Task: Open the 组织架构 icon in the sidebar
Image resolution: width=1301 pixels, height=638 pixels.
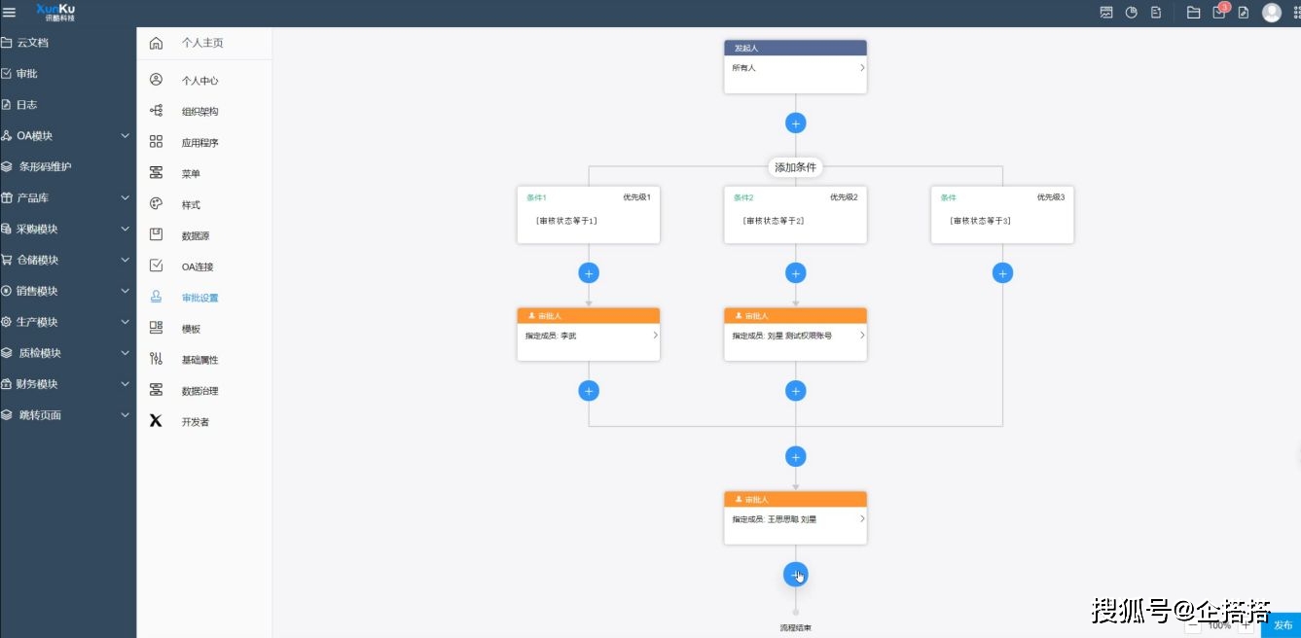Action: tap(156, 110)
